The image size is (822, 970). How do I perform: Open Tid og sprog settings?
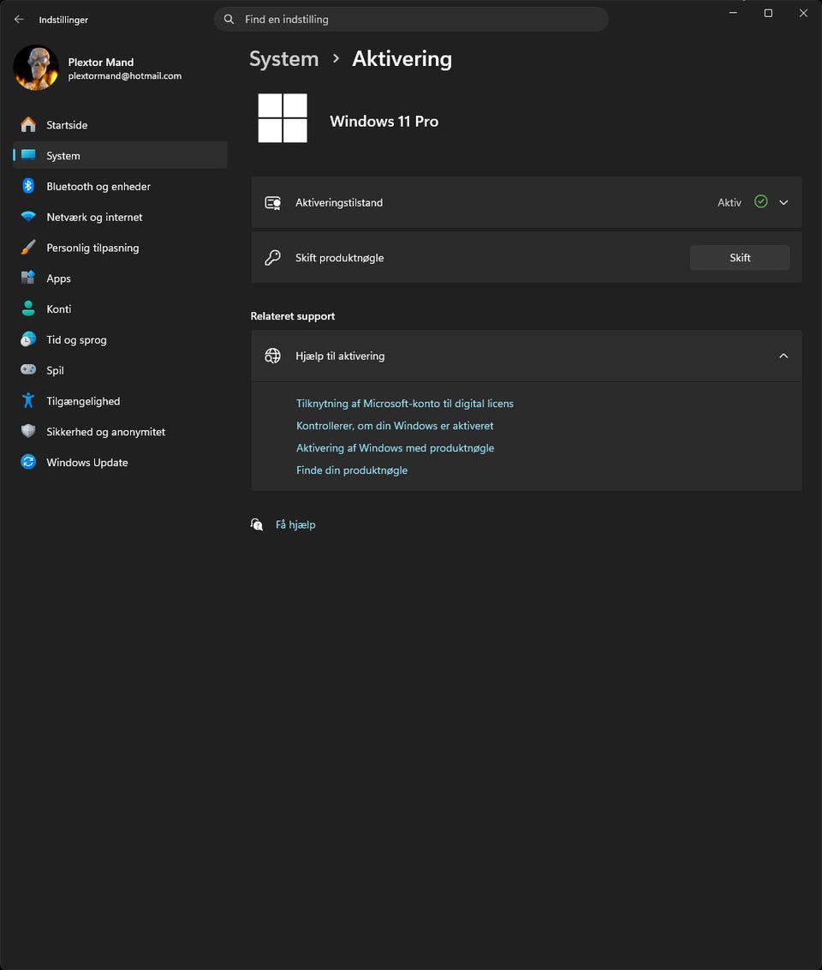[x=120, y=339]
